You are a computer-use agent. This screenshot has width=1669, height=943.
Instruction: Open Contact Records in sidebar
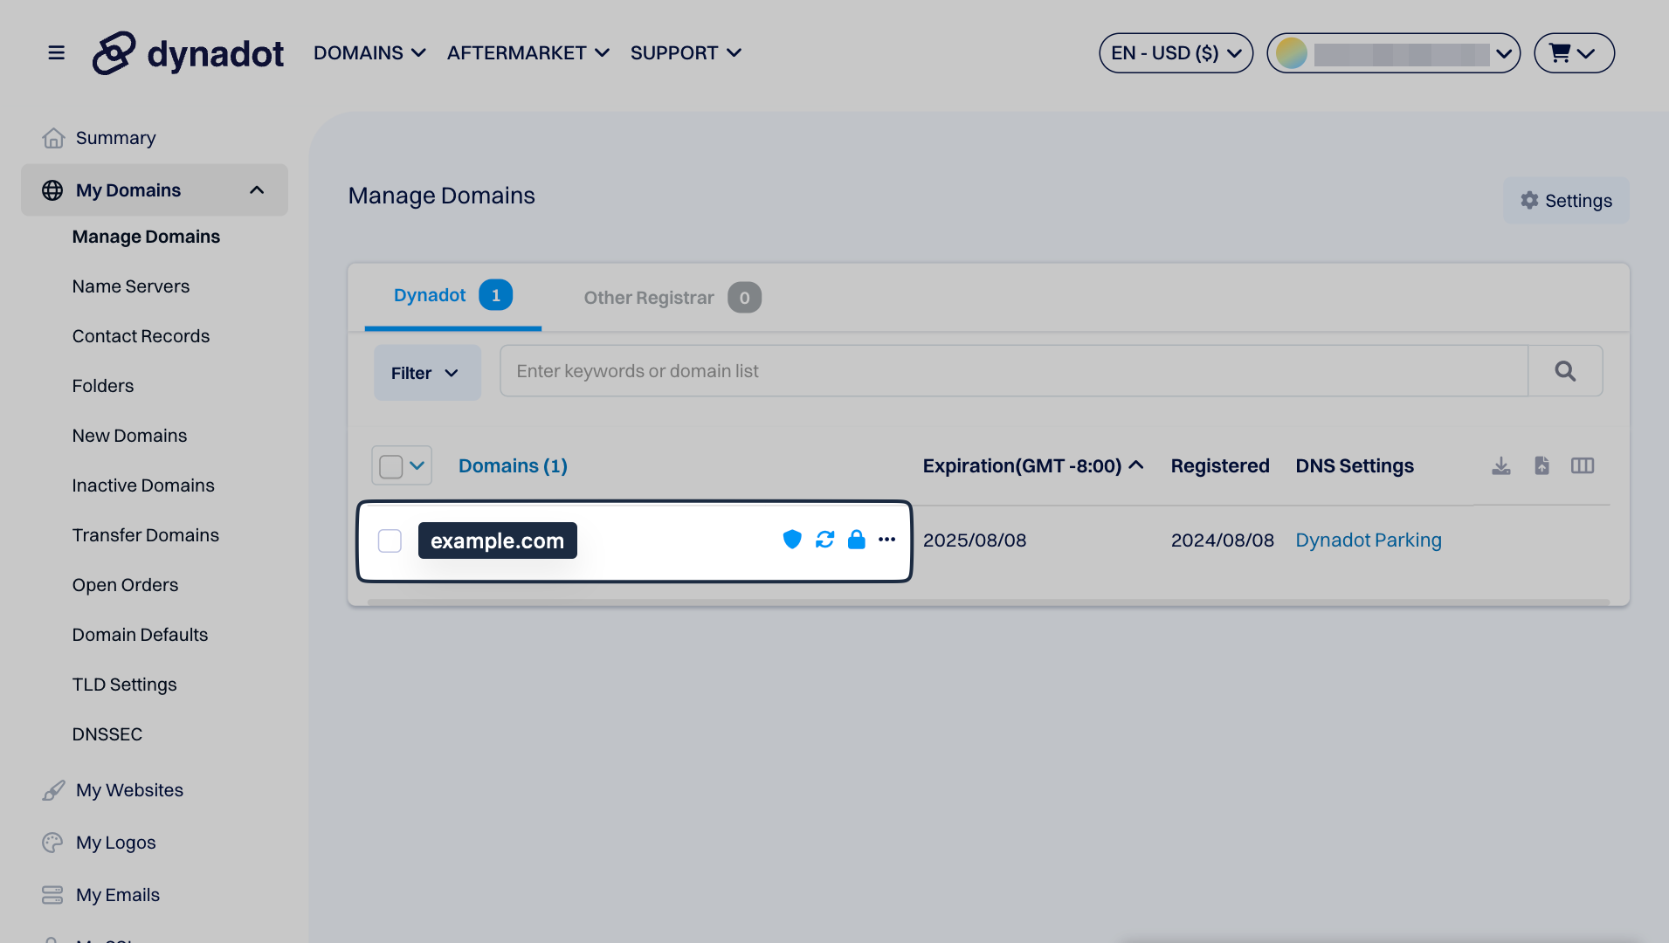141,336
